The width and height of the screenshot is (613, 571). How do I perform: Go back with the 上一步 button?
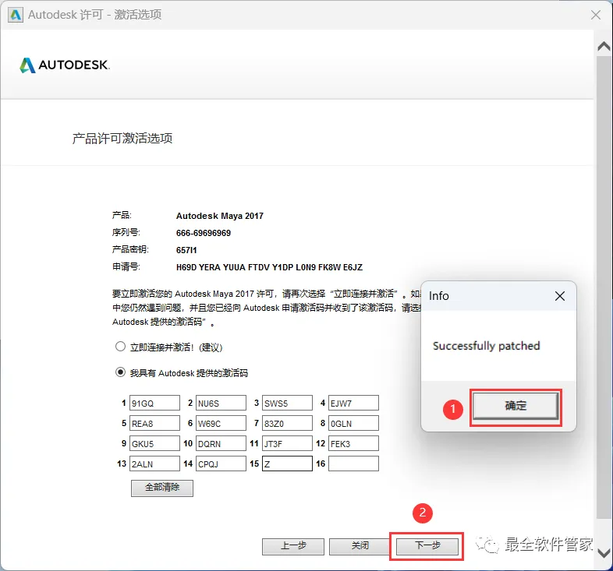click(x=293, y=546)
